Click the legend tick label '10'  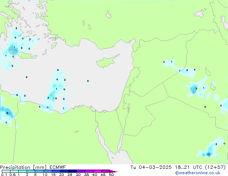tap(45, 175)
